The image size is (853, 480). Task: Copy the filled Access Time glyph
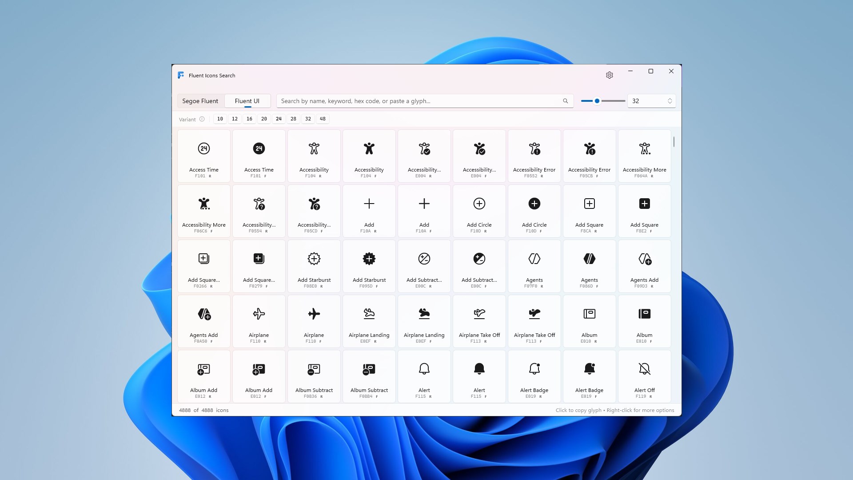pos(259,156)
